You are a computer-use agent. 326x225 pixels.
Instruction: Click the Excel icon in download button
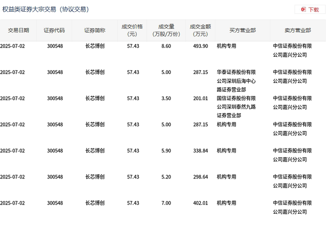tap(303, 10)
